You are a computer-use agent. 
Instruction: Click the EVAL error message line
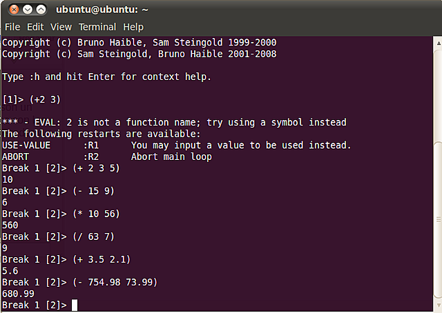174,123
